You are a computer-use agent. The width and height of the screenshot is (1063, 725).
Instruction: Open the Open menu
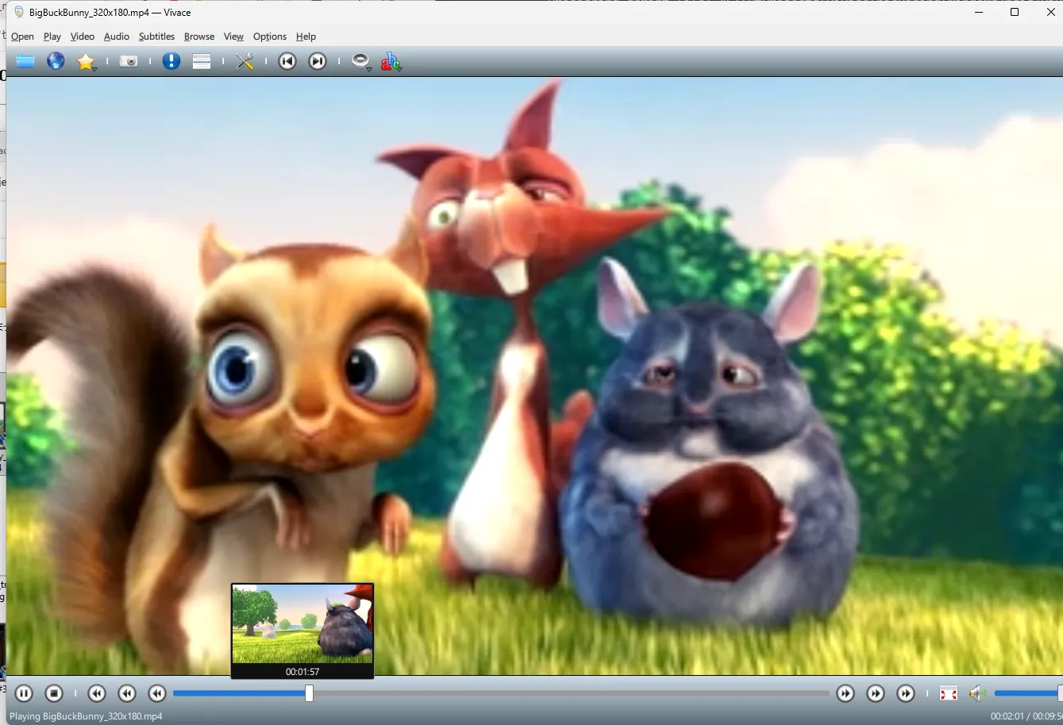pos(22,36)
